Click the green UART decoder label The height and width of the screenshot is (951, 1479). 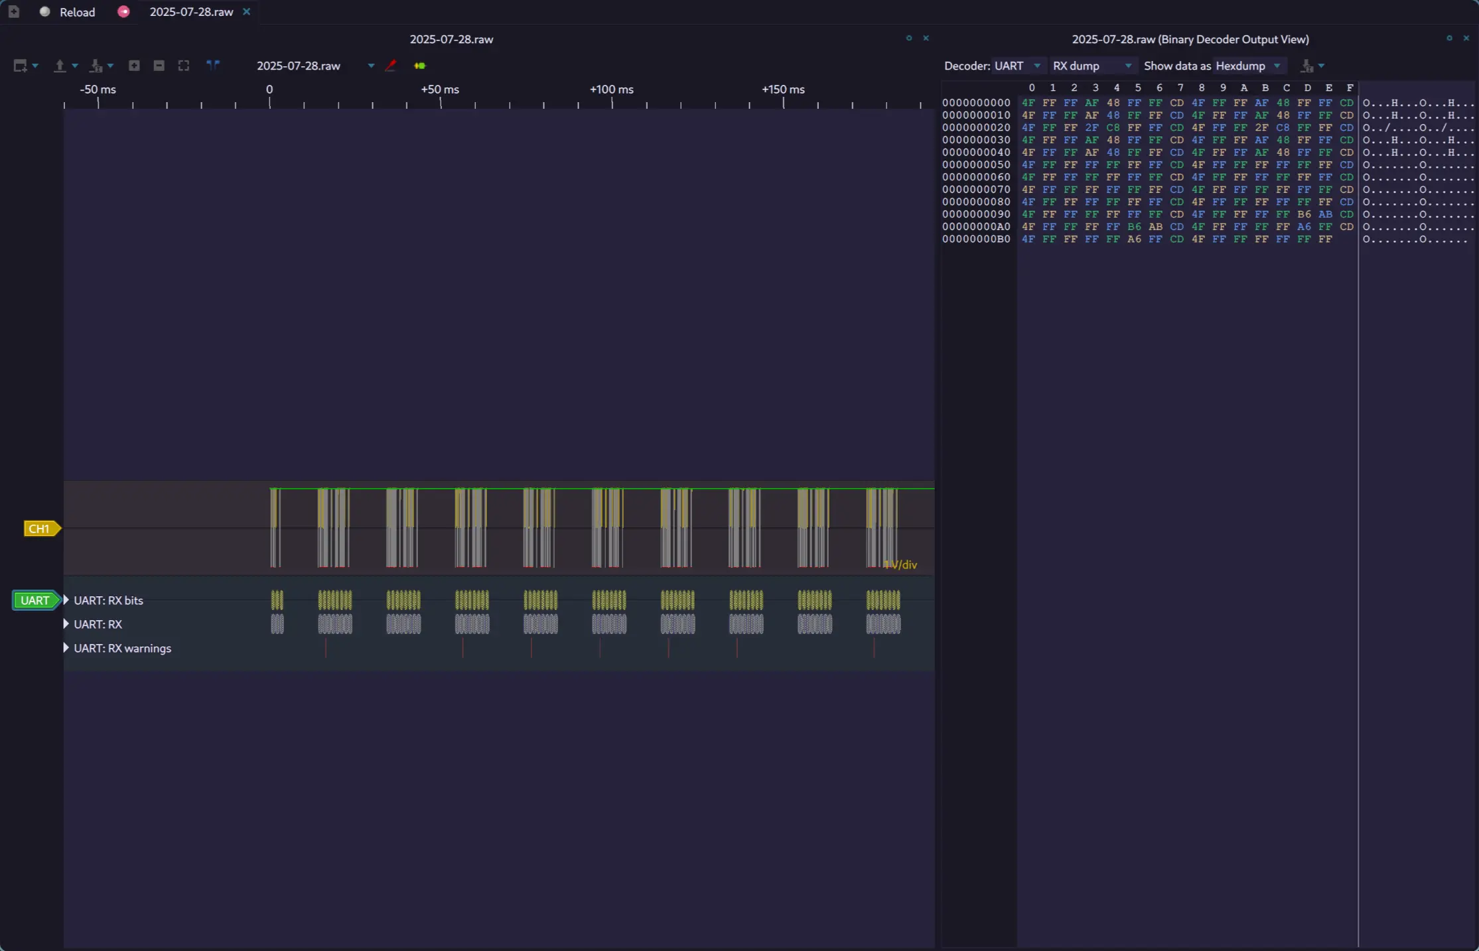coord(35,600)
